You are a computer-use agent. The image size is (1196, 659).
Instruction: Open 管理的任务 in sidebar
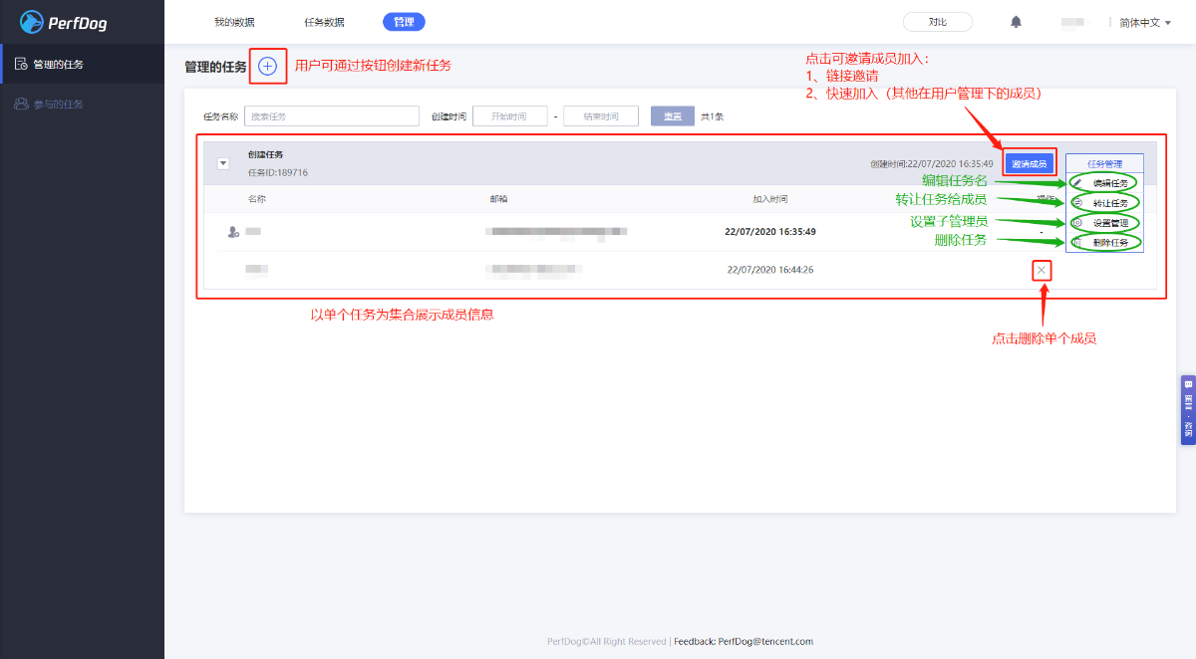[82, 65]
